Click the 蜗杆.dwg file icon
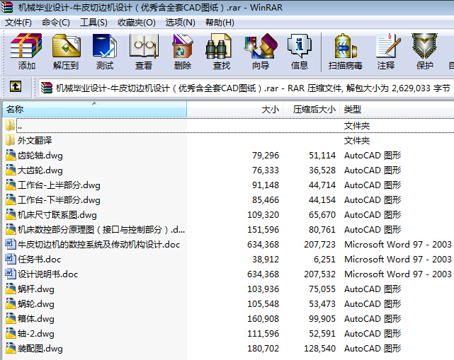The image size is (454, 360). tap(11, 289)
